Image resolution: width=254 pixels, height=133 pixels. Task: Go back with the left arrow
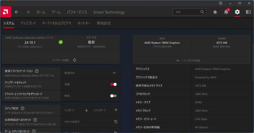(17, 12)
